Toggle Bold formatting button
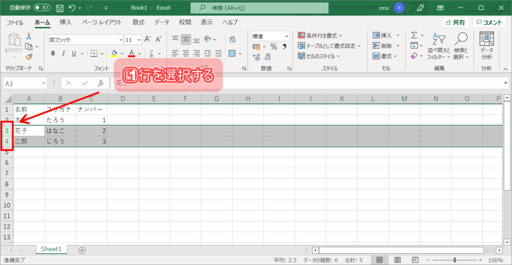The height and width of the screenshot is (265, 512). pos(52,54)
